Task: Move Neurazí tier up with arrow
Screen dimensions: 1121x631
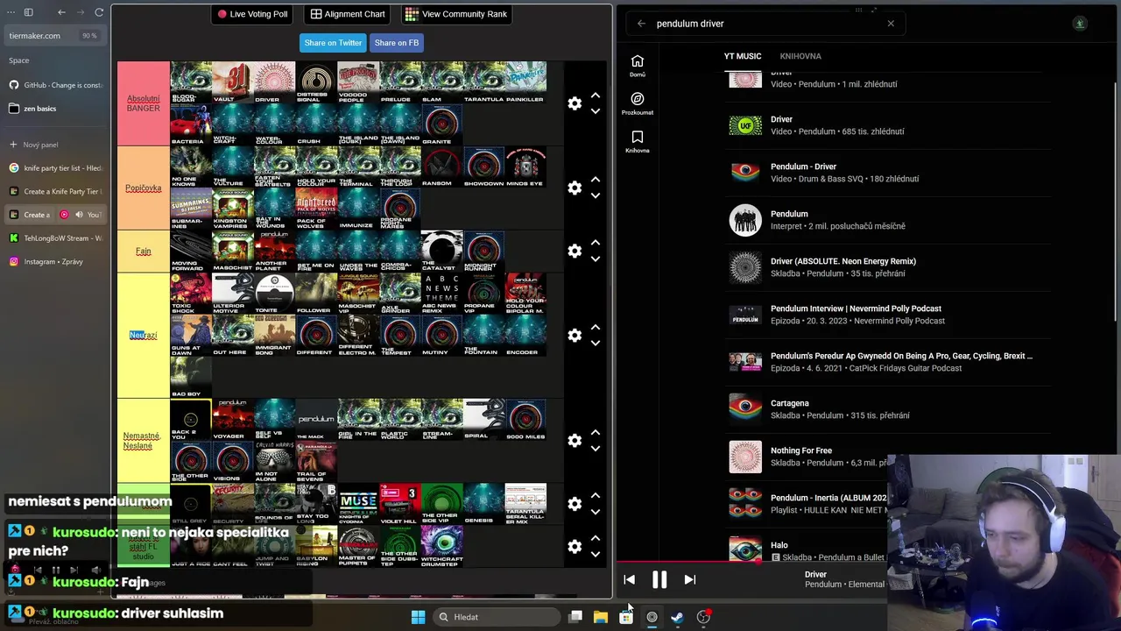Action: point(596,327)
